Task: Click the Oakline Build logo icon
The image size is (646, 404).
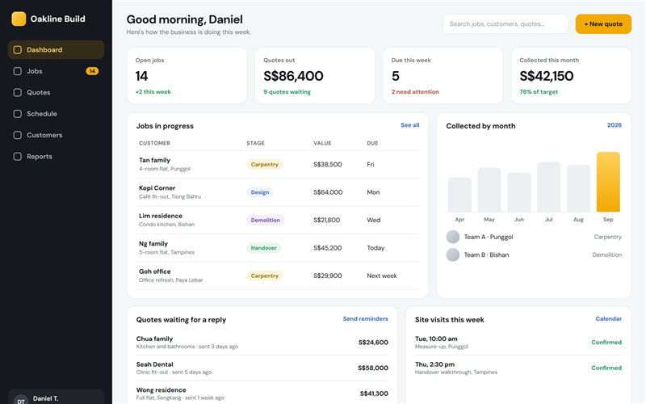Action: coord(19,19)
